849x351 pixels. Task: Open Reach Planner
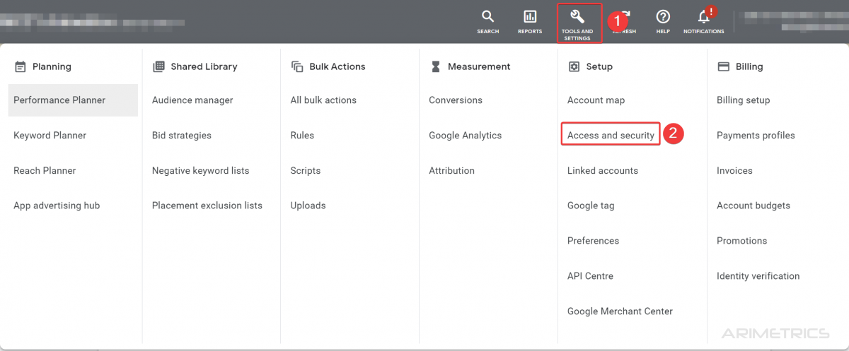point(45,171)
